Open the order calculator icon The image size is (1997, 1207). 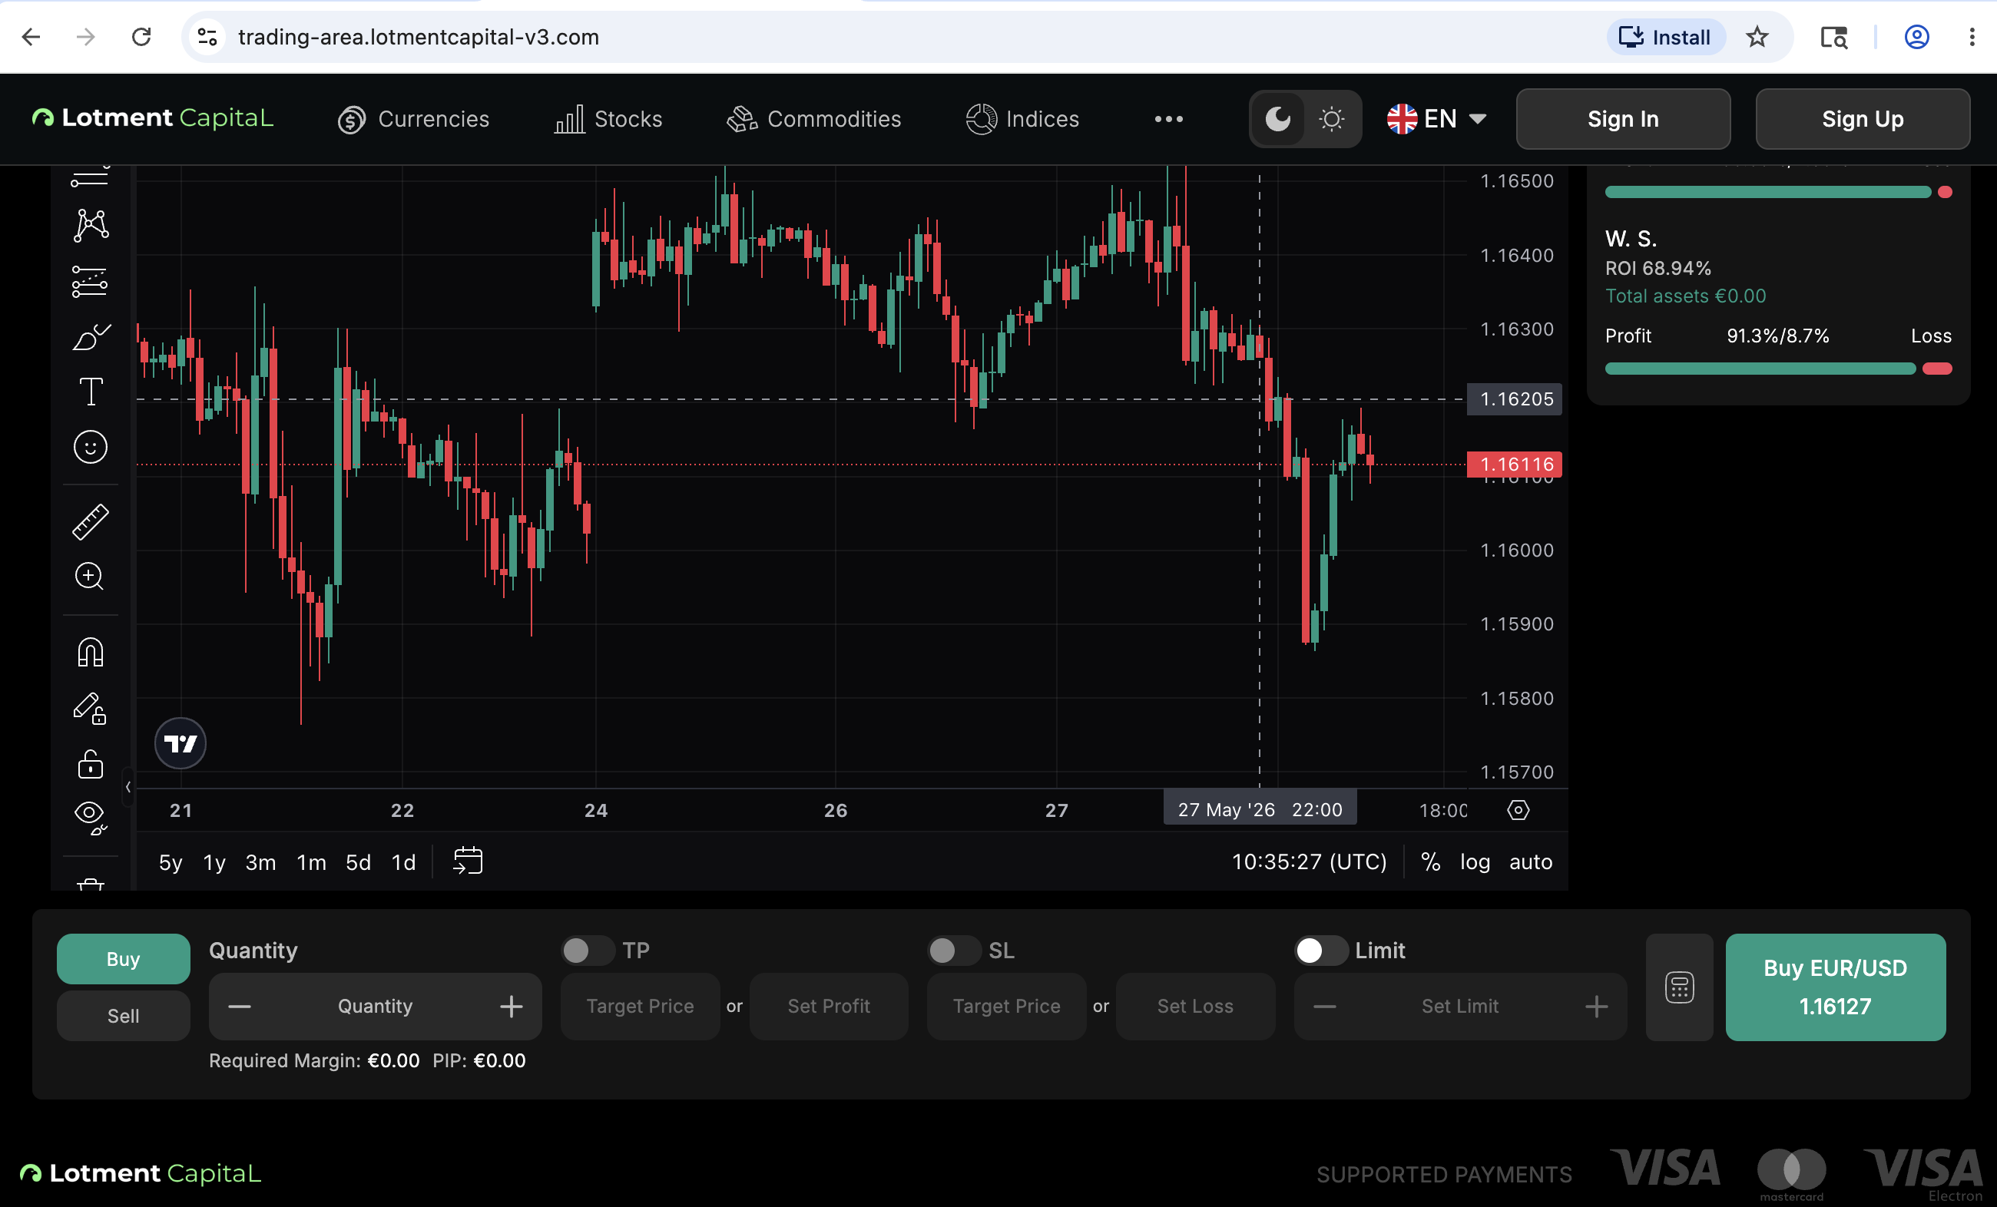coord(1679,987)
